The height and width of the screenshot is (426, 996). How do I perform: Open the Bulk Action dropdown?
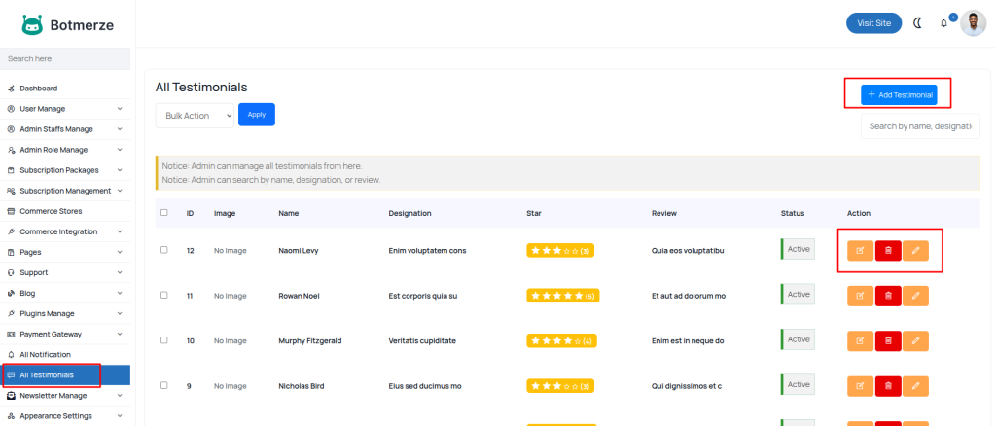coord(195,116)
